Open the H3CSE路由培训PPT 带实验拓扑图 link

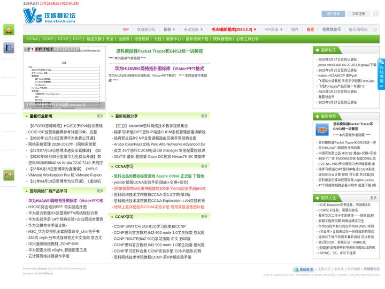(57, 207)
